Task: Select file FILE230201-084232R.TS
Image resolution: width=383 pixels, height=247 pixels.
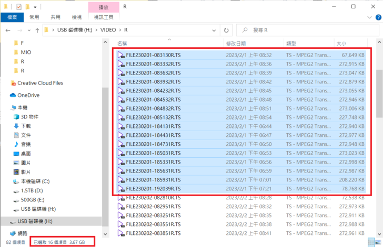Action: click(153, 91)
